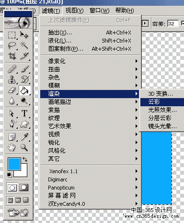This screenshot has height=223, width=184.
Task: Open the 汉EyeCandy4.0 plugin submenu
Action: (x=90, y=204)
